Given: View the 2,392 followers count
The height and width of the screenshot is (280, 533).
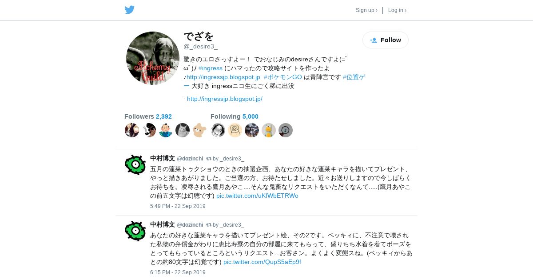Looking at the screenshot, I should pyautogui.click(x=164, y=116).
